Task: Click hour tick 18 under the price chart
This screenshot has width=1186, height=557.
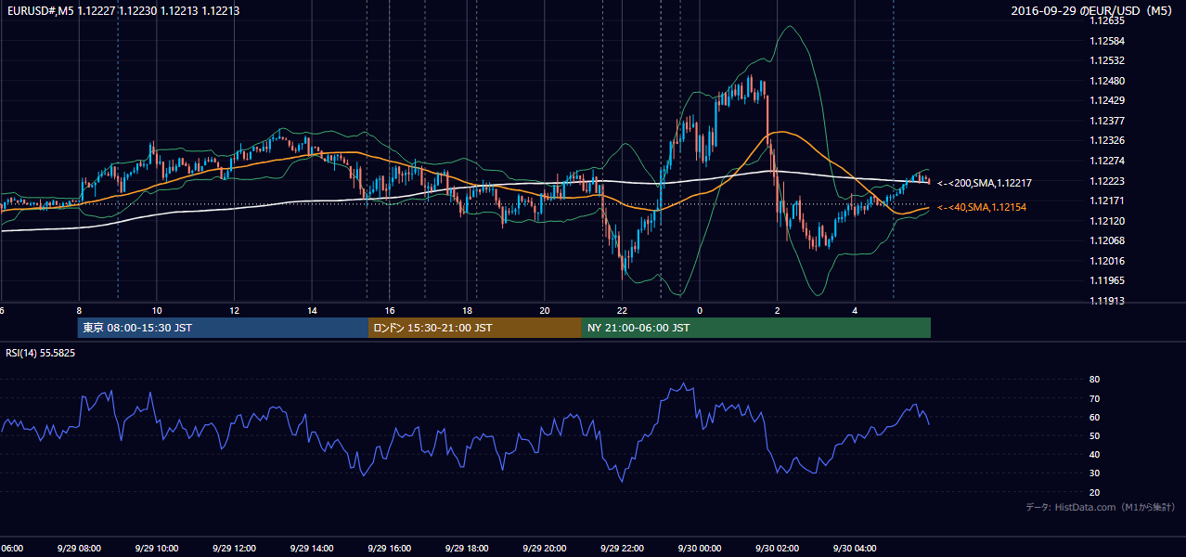Action: (468, 311)
